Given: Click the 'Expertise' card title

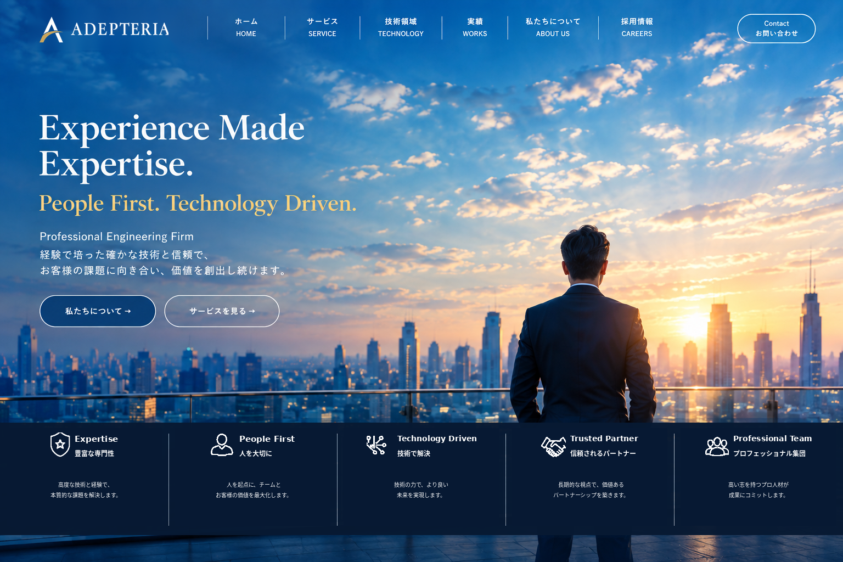Looking at the screenshot, I should pyautogui.click(x=96, y=439).
